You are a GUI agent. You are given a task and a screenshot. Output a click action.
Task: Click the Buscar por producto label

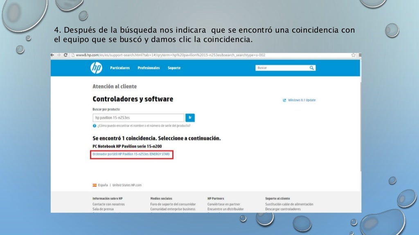point(106,109)
